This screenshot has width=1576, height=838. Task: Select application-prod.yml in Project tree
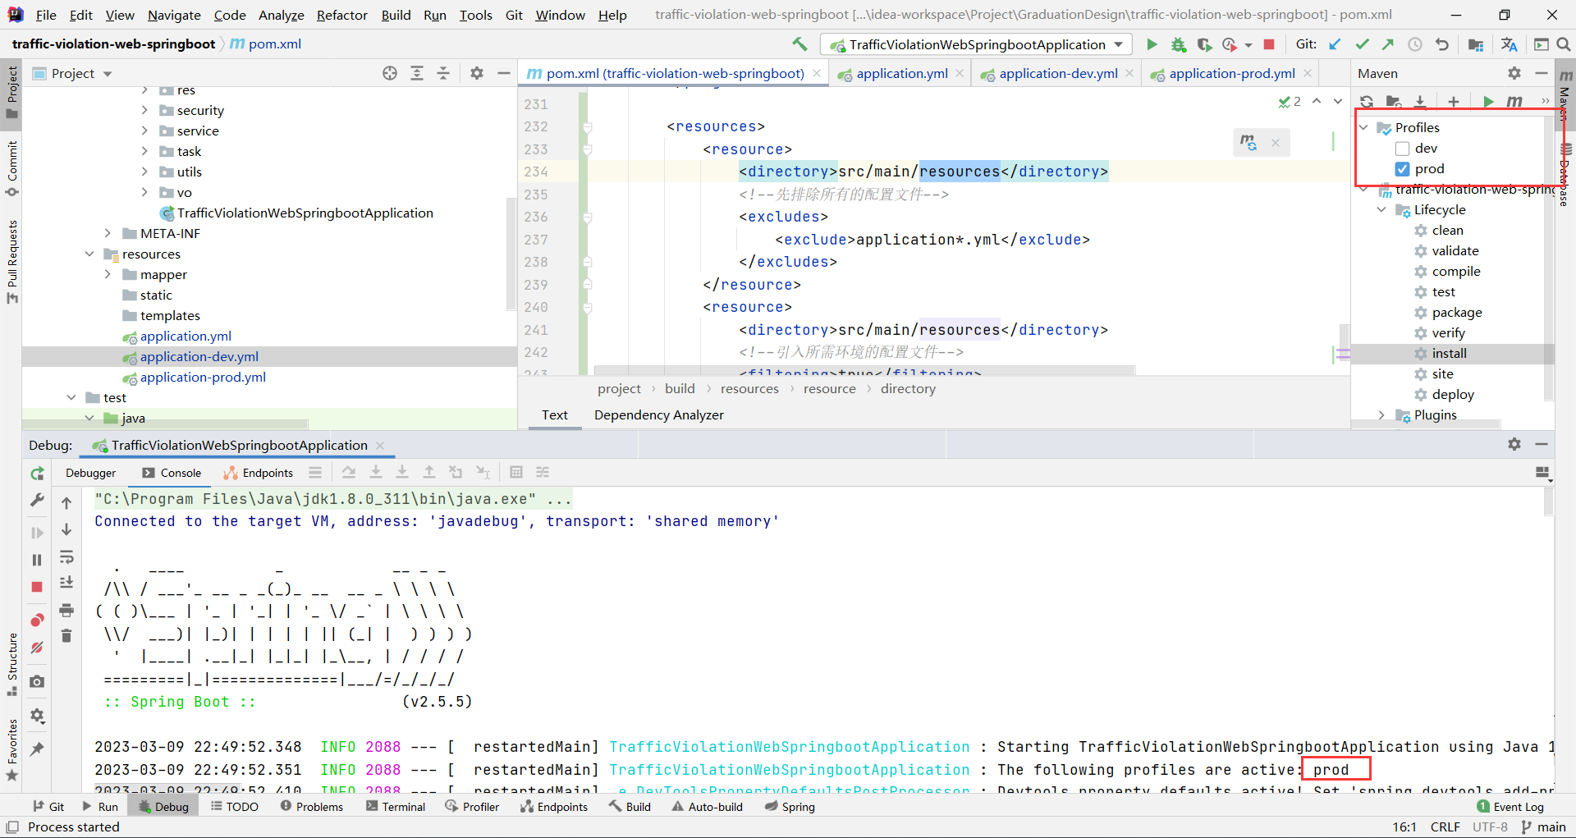pos(203,378)
